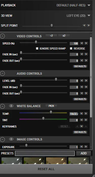Collapse the White Balance section
The height and width of the screenshot is (177, 95).
3,106
